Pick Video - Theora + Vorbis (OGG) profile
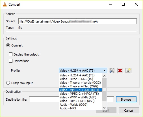The width and height of the screenshot is (143, 117). (x=81, y=83)
